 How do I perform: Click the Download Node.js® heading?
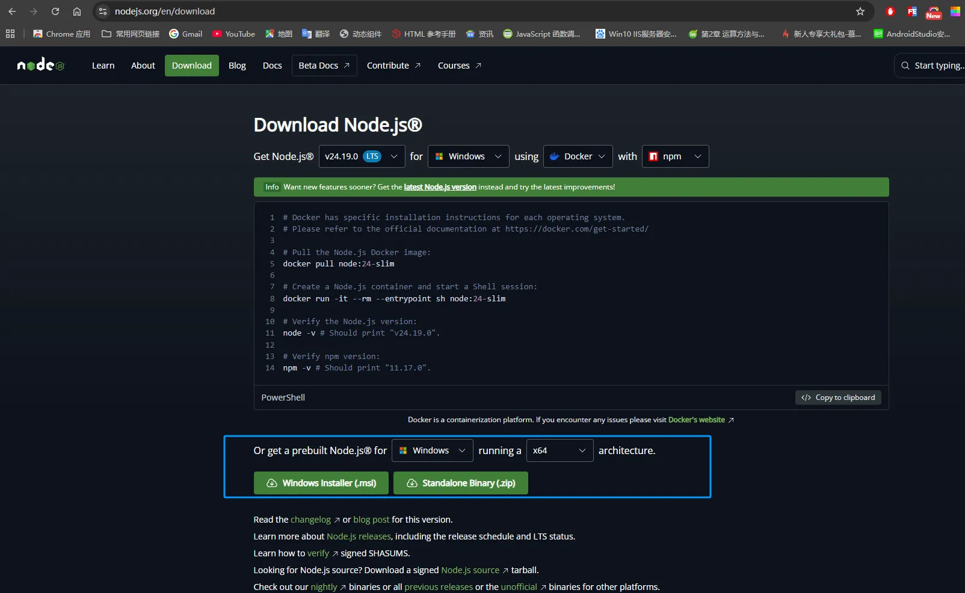point(338,125)
